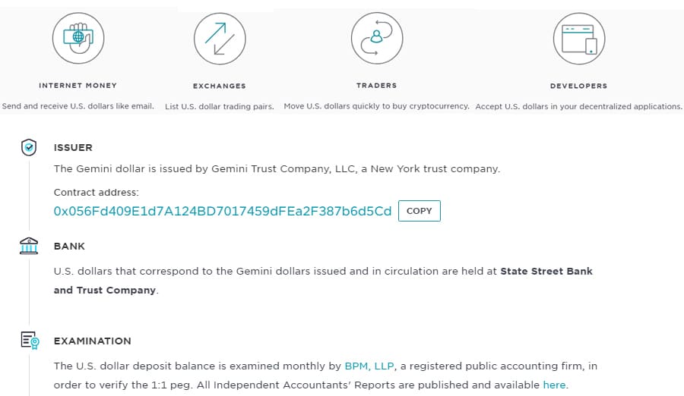This screenshot has height=396, width=684.
Task: Click the EXAMINATION section heading
Action: [92, 341]
